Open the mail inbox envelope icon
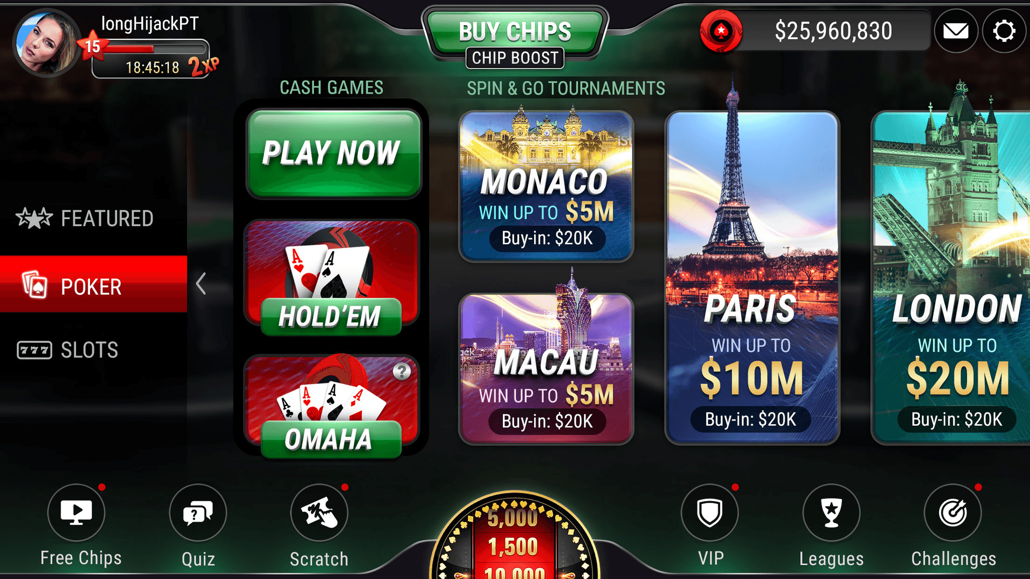1030x579 pixels. (956, 31)
